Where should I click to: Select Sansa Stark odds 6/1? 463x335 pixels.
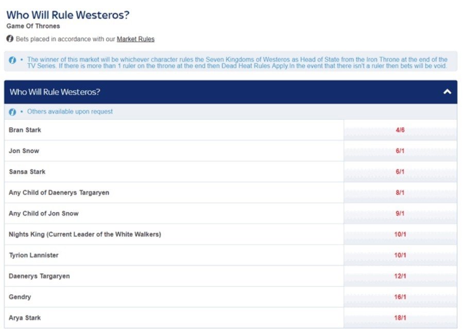[x=400, y=172]
